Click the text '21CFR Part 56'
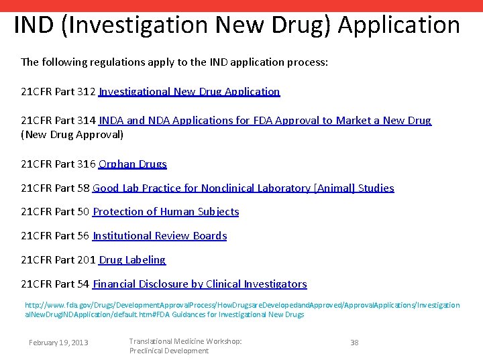Viewport: 483px width, 362px height. pos(55,236)
